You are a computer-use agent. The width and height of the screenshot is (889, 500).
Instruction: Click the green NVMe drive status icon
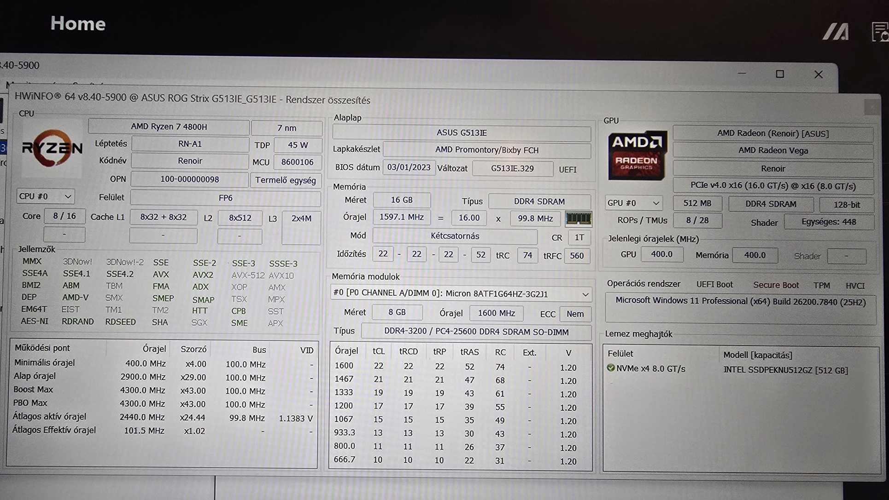tap(611, 368)
